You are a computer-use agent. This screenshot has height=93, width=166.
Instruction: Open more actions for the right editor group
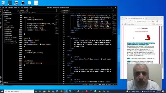[x=116, y=10]
